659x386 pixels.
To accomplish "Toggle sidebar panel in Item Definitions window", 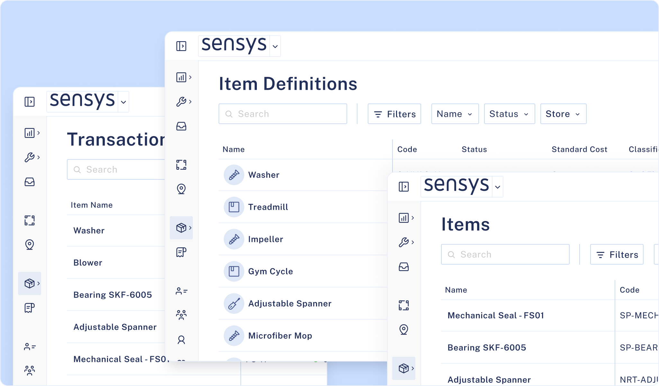I will click(x=181, y=46).
